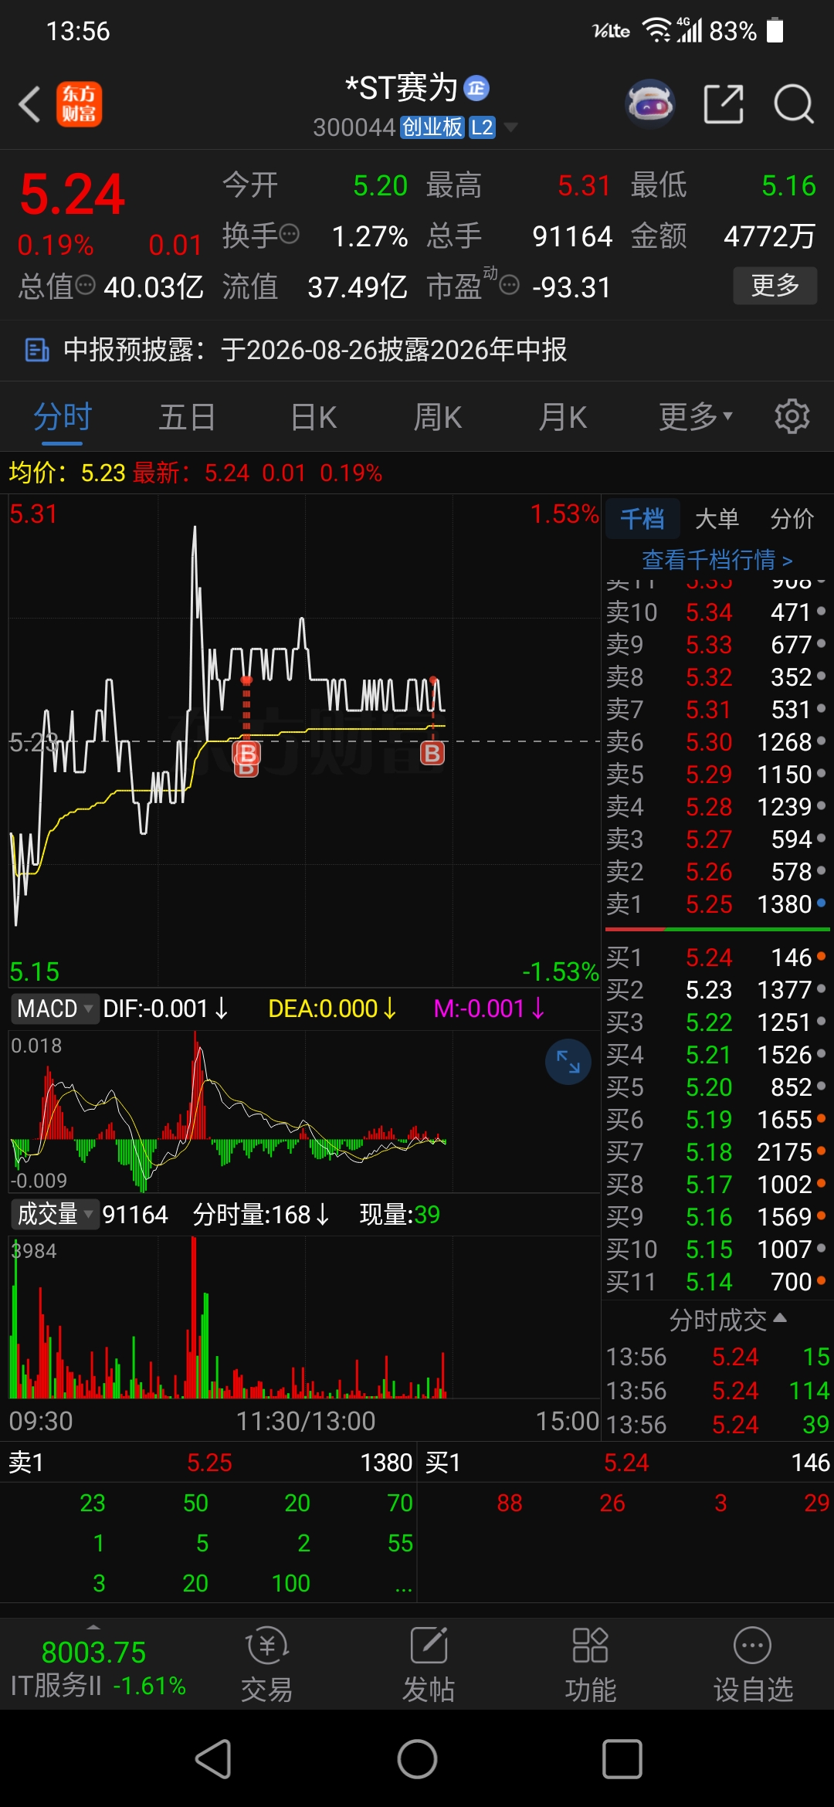Viewport: 834px width, 1807px height.
Task: Tap the first B buy marker on chart
Action: (x=246, y=754)
